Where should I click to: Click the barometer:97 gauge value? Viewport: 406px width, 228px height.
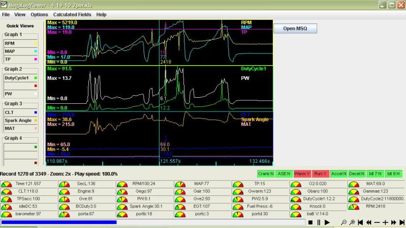point(28,214)
